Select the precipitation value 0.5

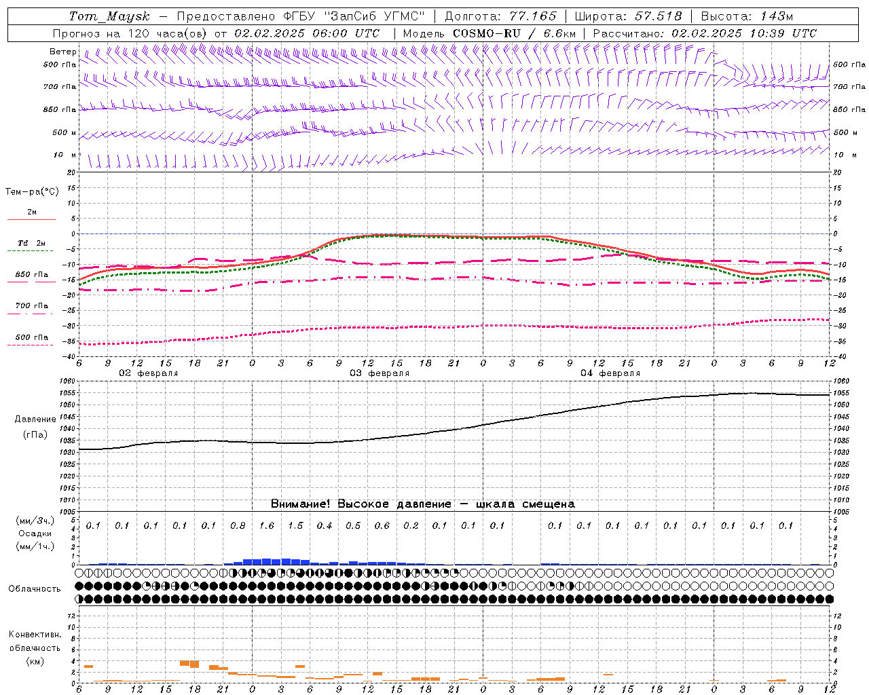click(353, 525)
